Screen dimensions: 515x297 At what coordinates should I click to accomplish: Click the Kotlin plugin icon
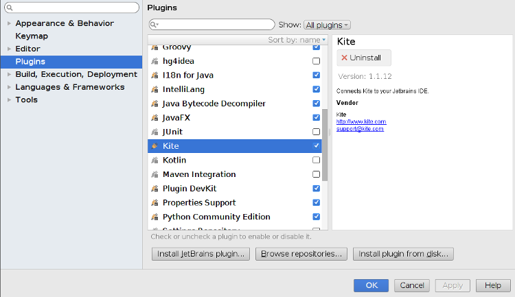click(154, 160)
